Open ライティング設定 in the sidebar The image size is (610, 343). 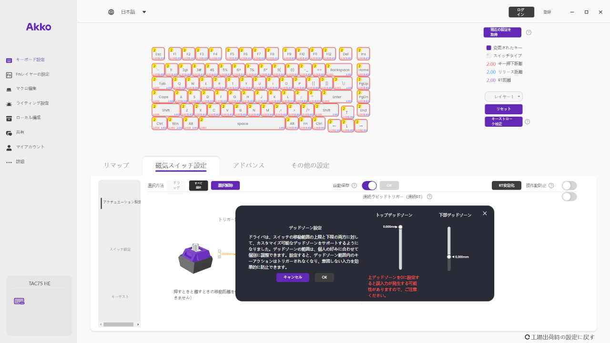click(32, 103)
